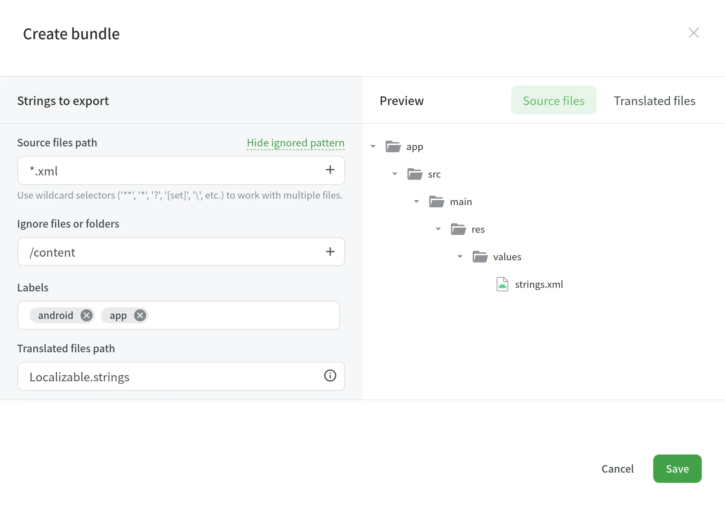Collapse the src folder
Viewport: 725px width, 506px height.
pos(395,174)
